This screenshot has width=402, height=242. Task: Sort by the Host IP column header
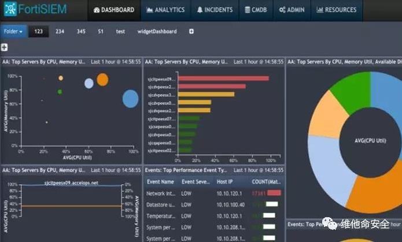226,181
